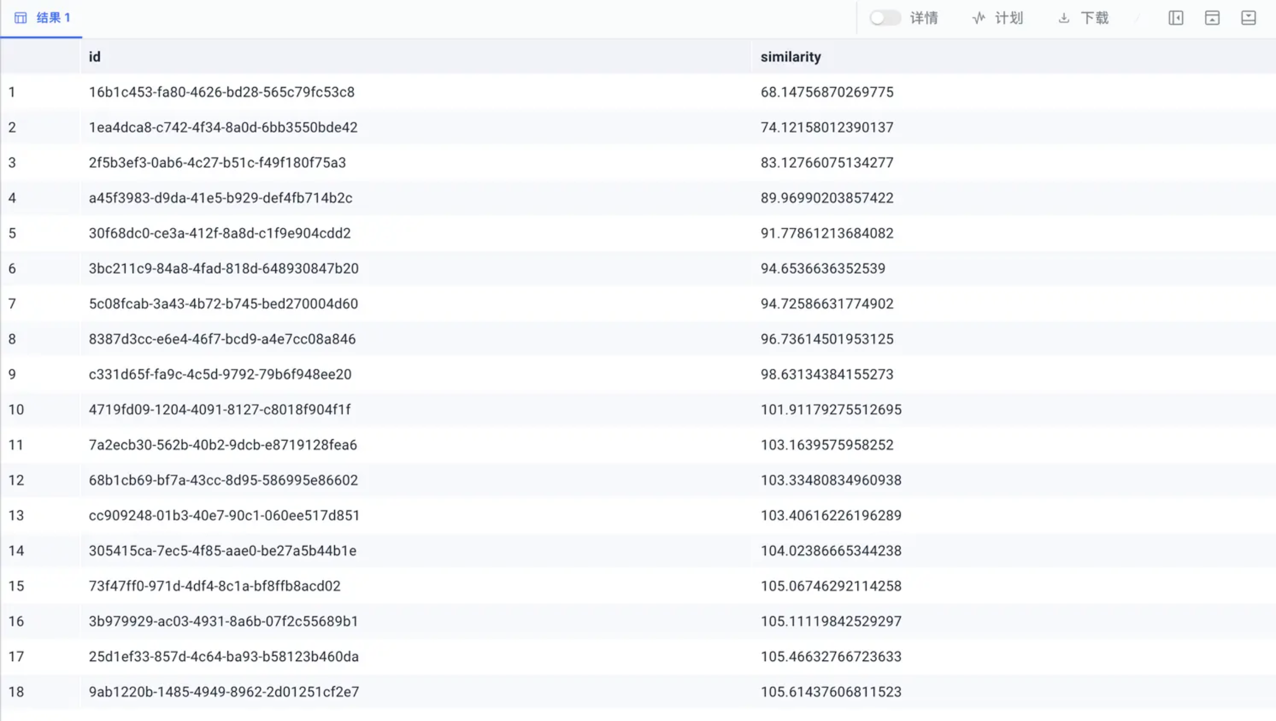Click the id column header
The width and height of the screenshot is (1276, 721).
pos(95,56)
